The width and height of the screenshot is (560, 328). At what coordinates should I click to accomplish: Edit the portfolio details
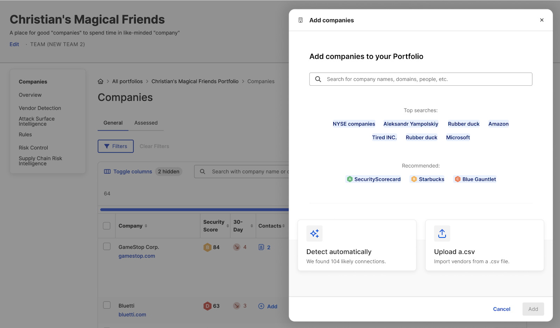click(14, 44)
